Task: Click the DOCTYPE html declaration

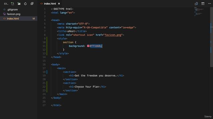Action: (x=62, y=9)
